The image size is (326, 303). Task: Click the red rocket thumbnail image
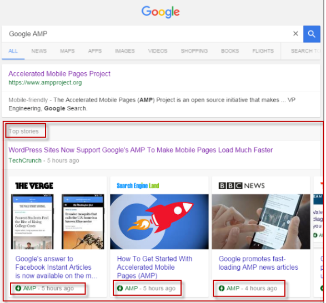point(159,221)
